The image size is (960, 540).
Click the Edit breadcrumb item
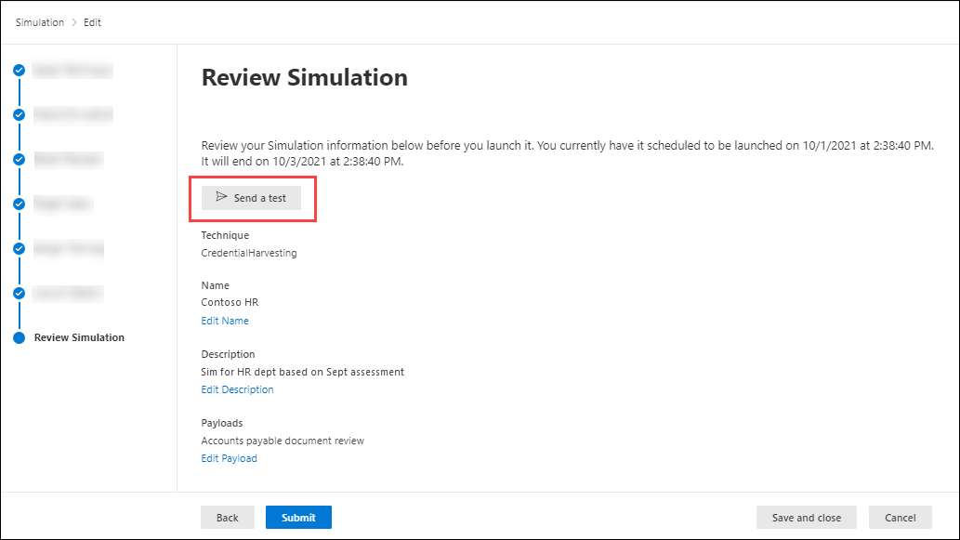tap(92, 22)
